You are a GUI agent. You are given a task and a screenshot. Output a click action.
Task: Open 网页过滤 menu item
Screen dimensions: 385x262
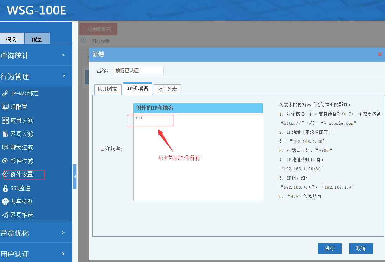click(21, 134)
